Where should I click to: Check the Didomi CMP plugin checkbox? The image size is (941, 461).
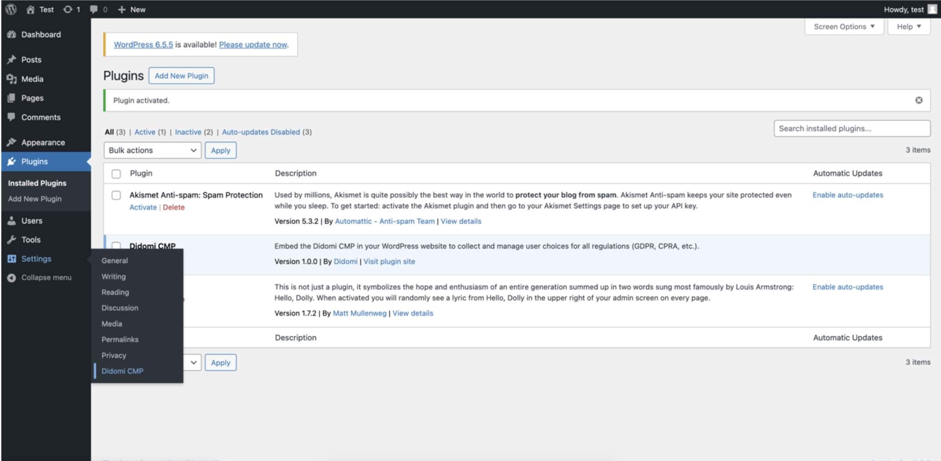tap(116, 246)
